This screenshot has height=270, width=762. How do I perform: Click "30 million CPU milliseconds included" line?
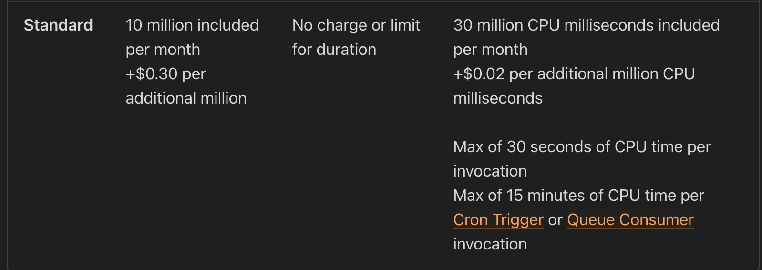[586, 25]
